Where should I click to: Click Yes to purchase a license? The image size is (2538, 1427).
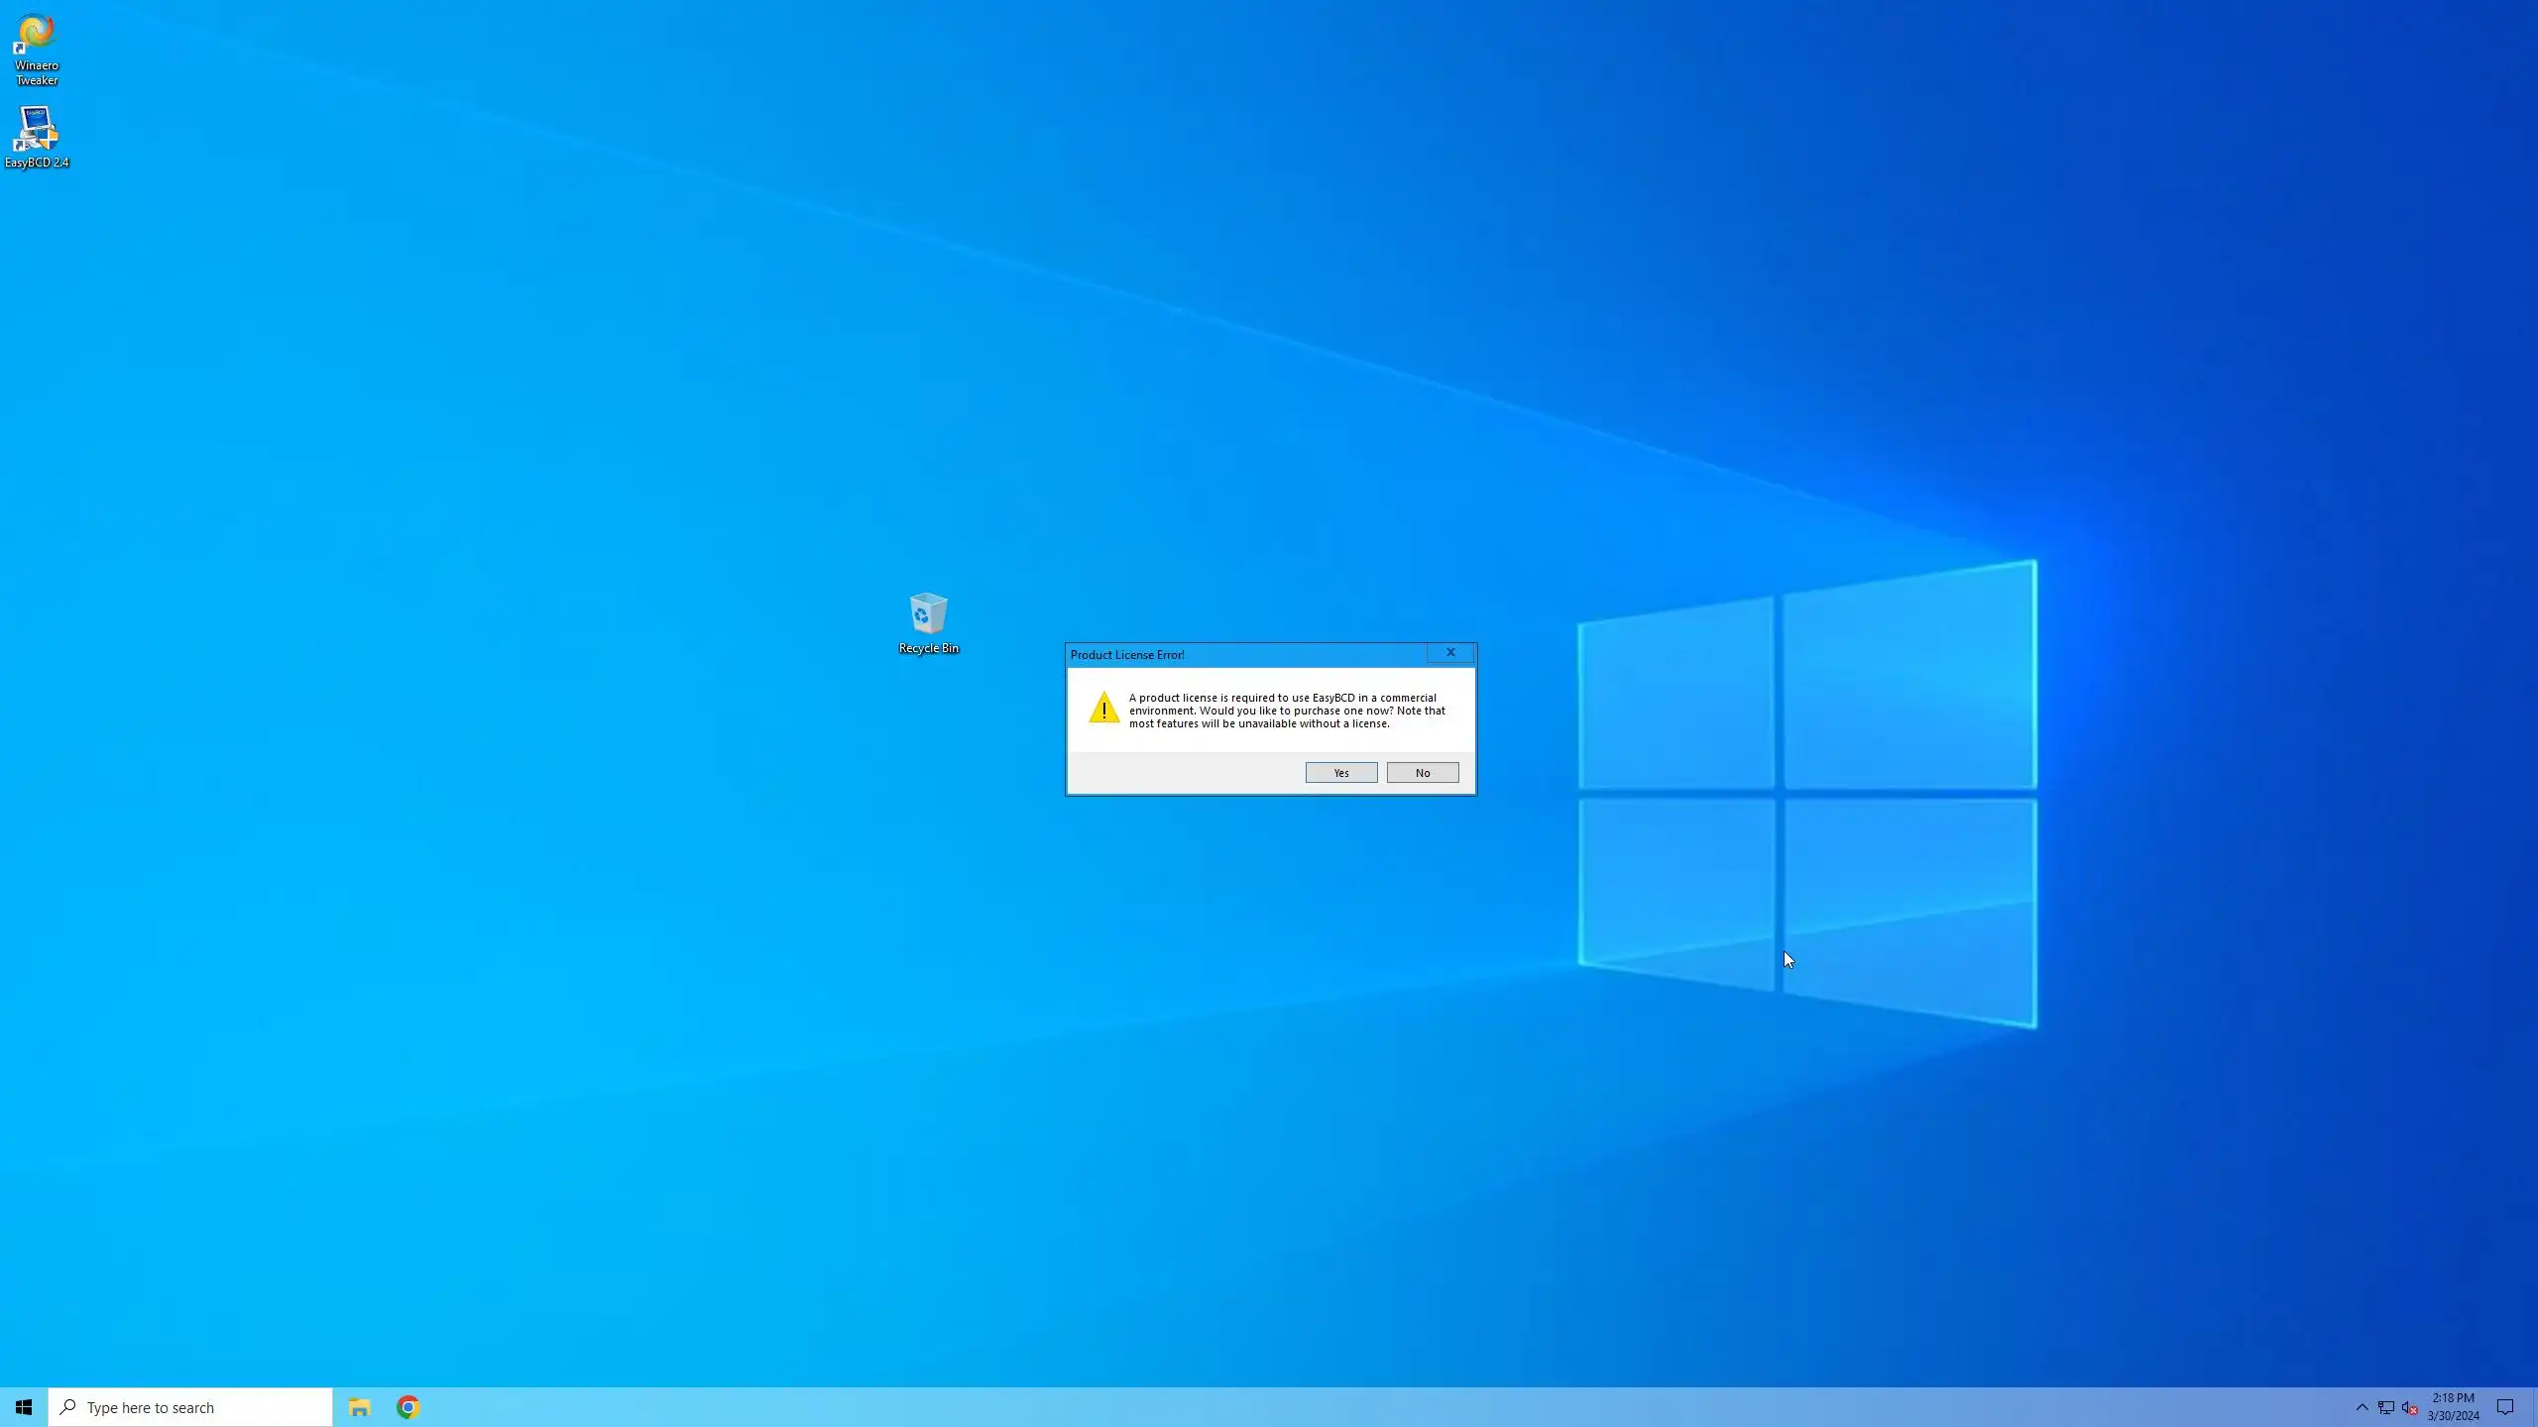pos(1340,773)
